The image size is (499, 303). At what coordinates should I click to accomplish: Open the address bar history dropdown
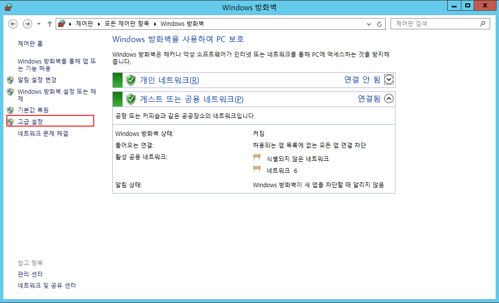tap(369, 24)
